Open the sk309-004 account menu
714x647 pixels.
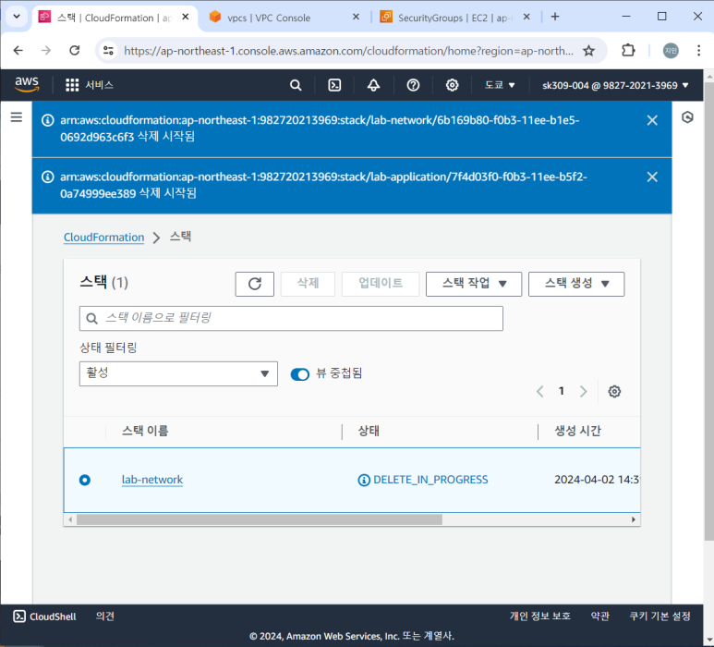coord(615,85)
